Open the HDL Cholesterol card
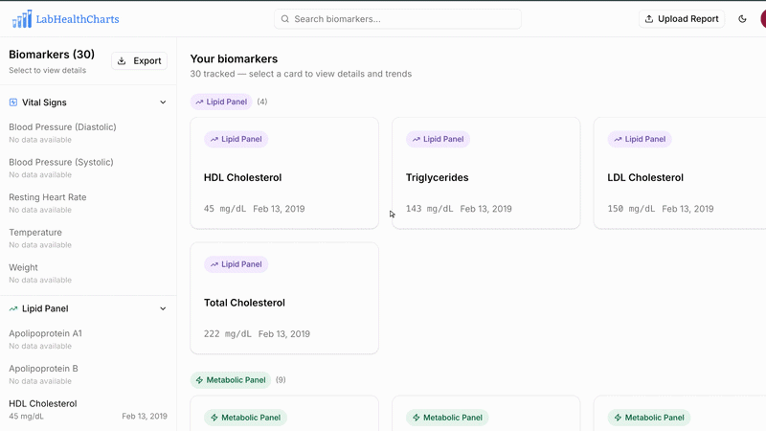 pyautogui.click(x=284, y=173)
